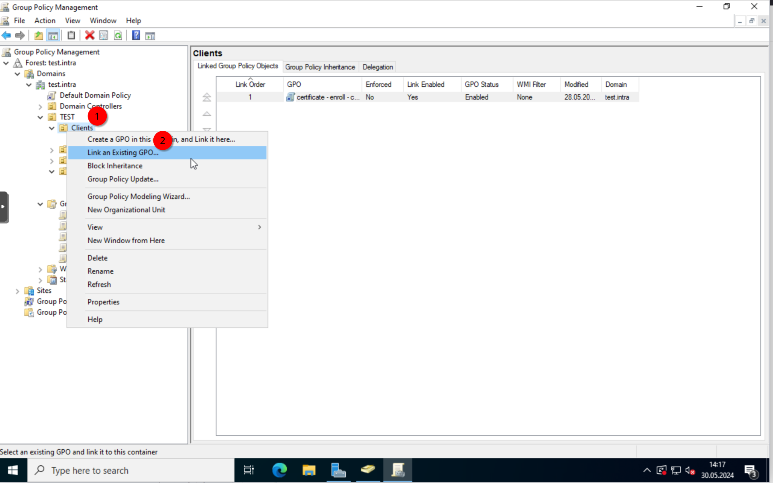Screen dimensions: 773x483
Task: Open the Action menu
Action: point(45,20)
